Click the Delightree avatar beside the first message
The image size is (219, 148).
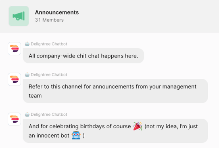[15, 49]
